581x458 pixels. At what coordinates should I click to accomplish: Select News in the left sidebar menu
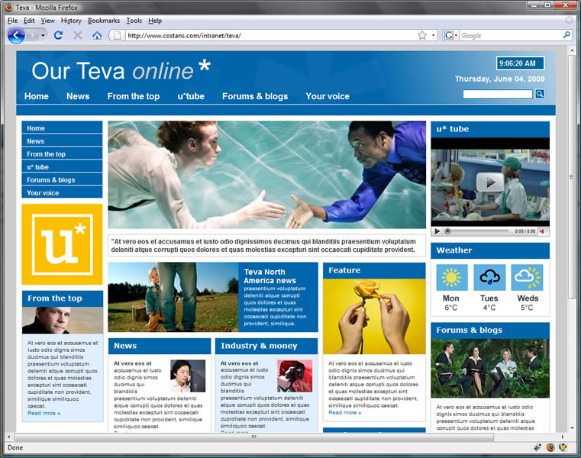(62, 140)
